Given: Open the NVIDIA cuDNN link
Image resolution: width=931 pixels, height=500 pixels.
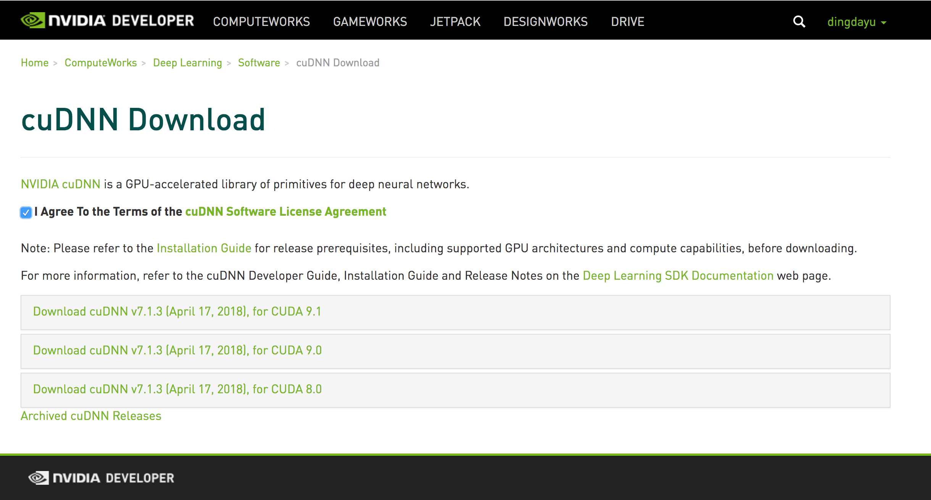Looking at the screenshot, I should coord(61,184).
